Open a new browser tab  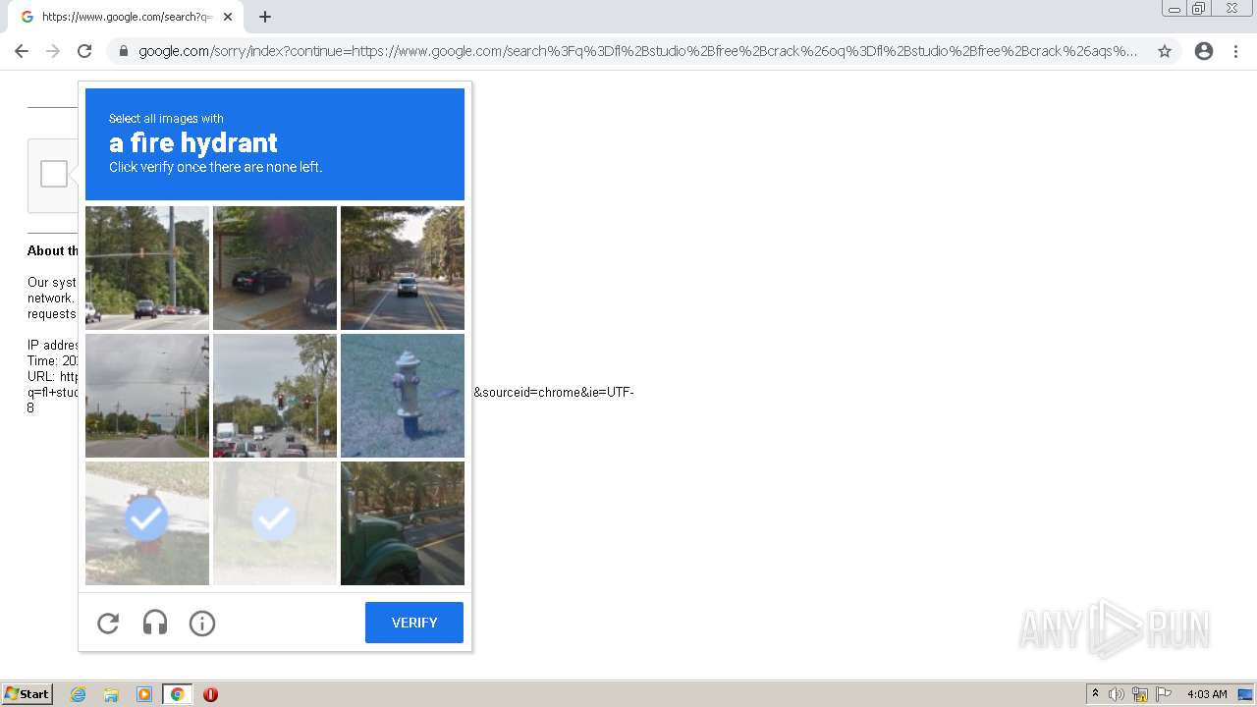click(x=265, y=17)
